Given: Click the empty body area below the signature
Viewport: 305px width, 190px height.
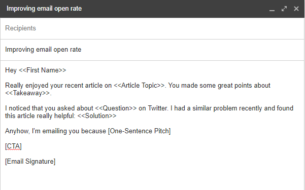Looking at the screenshot, I should [152, 178].
